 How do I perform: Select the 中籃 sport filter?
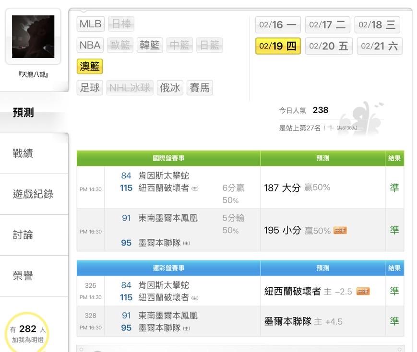point(179,45)
